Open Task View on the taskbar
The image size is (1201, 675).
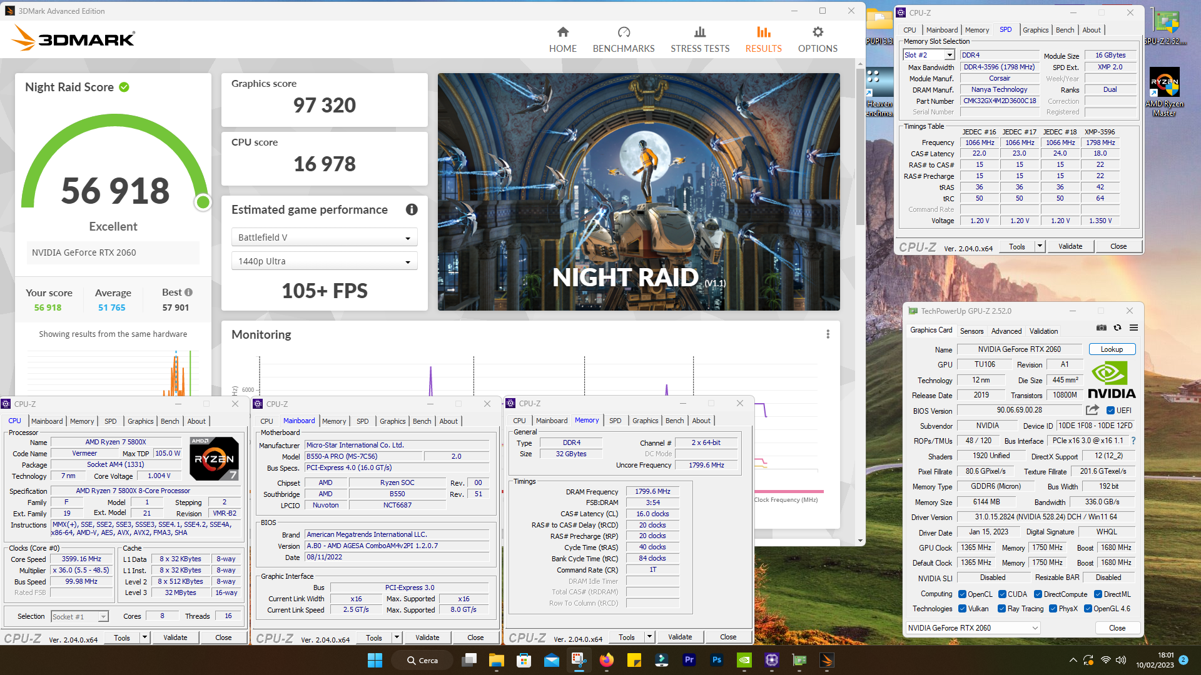[x=469, y=660]
